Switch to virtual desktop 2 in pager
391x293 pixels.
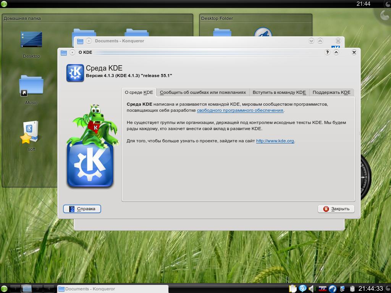coord(26,289)
